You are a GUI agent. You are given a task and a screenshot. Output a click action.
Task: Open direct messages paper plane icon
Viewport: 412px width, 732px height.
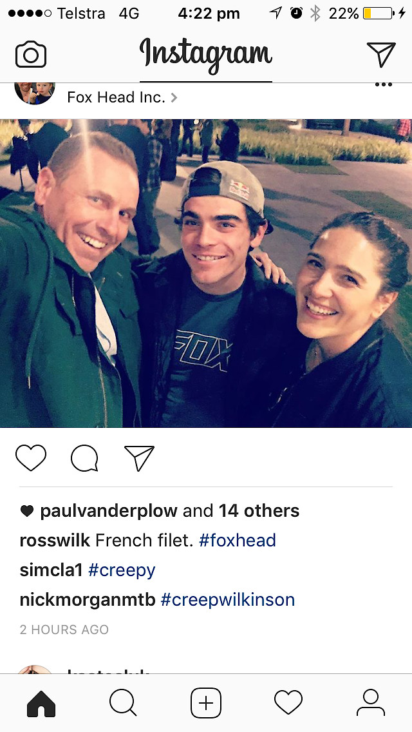380,54
